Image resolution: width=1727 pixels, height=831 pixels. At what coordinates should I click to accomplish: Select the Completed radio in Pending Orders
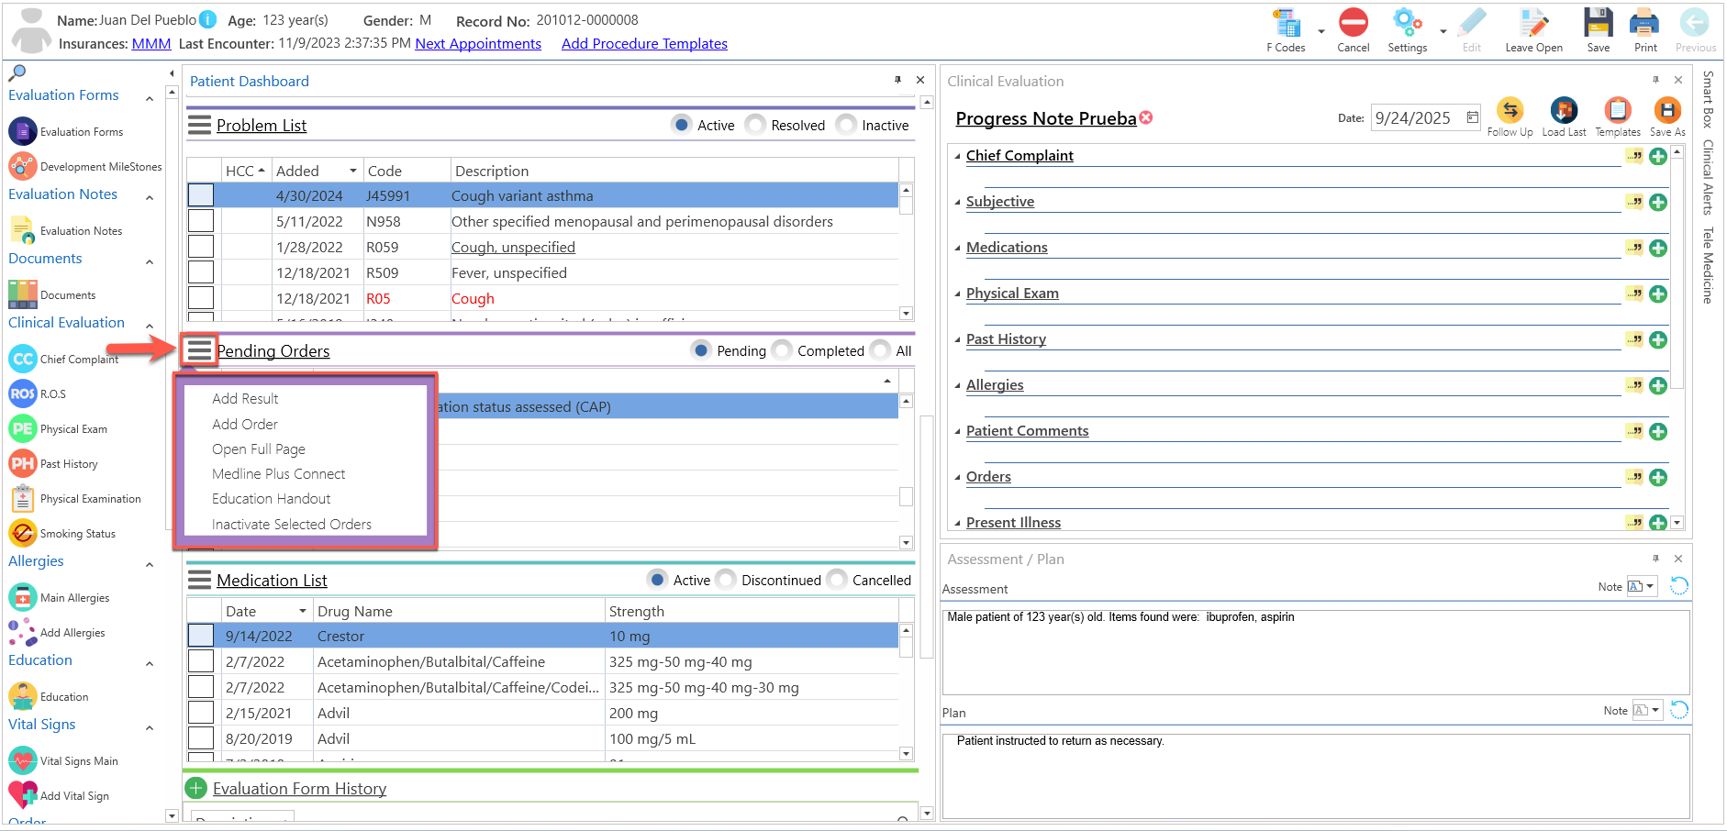pyautogui.click(x=782, y=349)
